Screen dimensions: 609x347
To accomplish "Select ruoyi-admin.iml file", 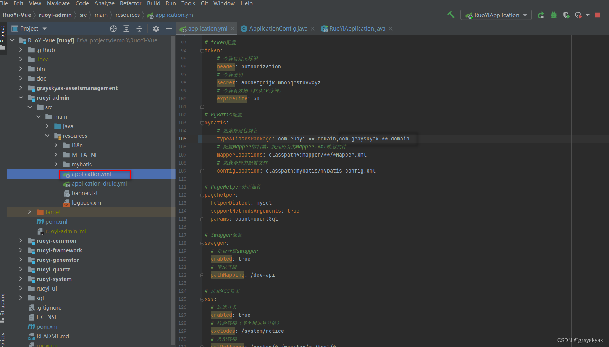I will coord(65,231).
